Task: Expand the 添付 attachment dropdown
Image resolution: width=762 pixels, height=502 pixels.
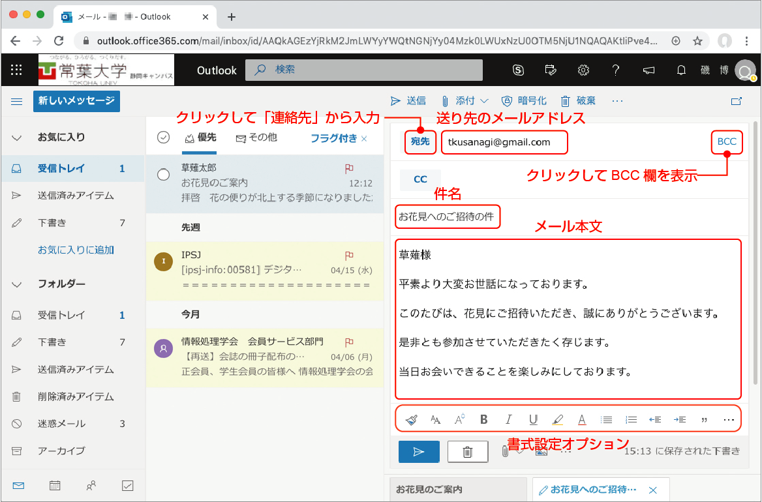Action: 484,101
